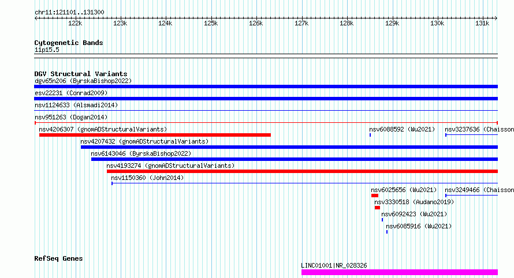Select the red block under nsv3330518
Image resolution: width=514 pixels, height=278 pixels.
377,208
